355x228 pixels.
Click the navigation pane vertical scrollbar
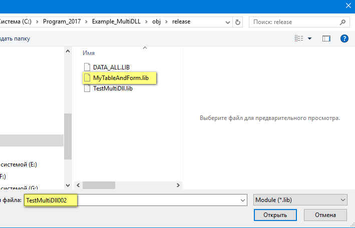pos(68,130)
